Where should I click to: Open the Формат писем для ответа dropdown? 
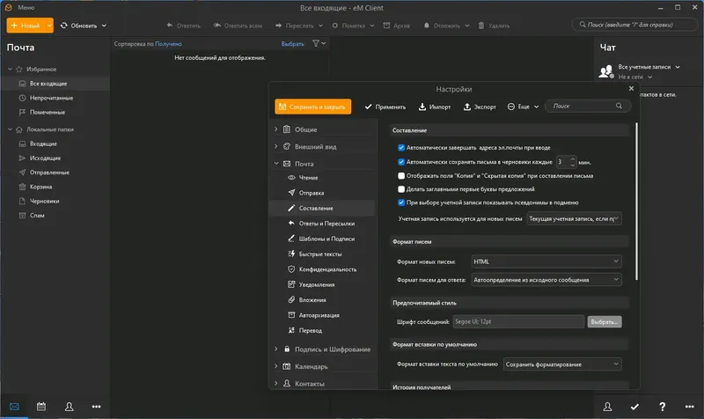(546, 280)
